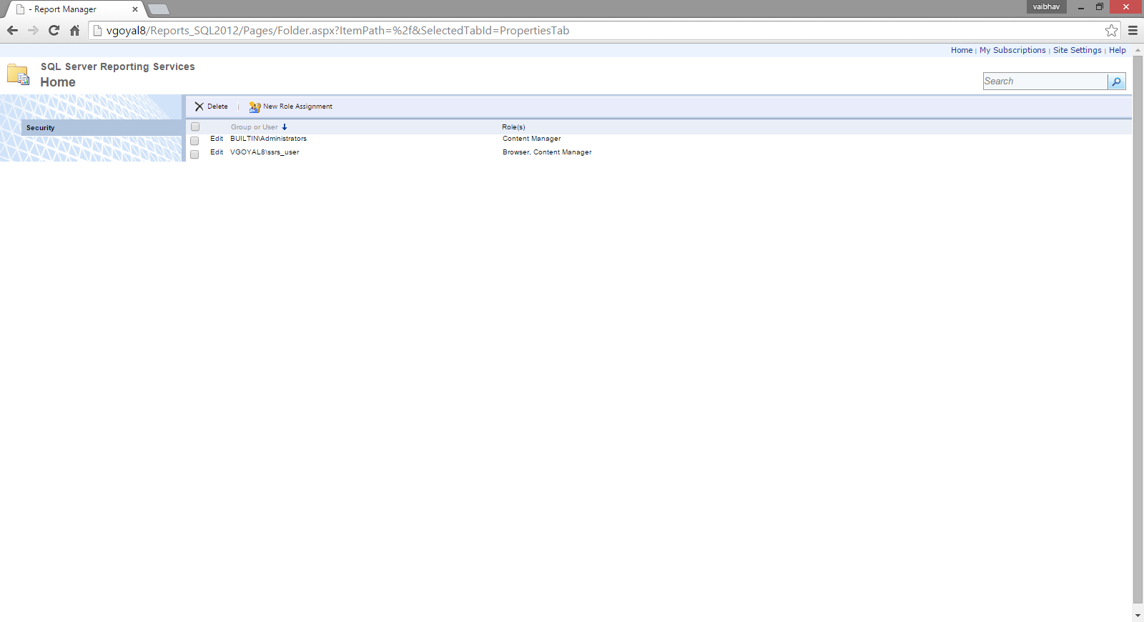Select the Security tab in sidebar
This screenshot has width=1144, height=622.
tap(102, 128)
